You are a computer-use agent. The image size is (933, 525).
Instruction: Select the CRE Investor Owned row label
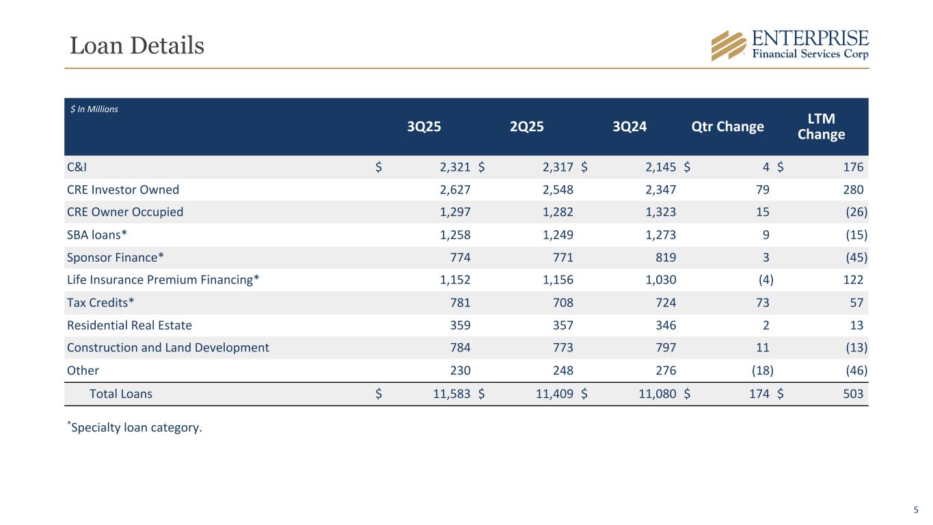click(123, 190)
